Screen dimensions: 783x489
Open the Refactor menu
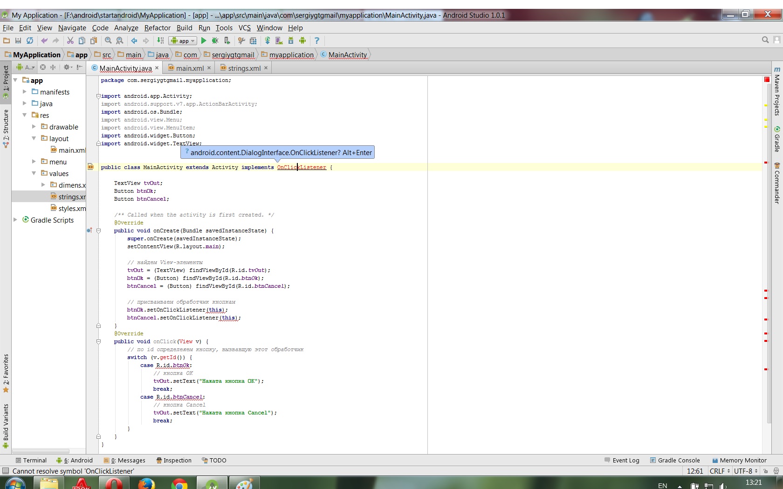point(158,28)
